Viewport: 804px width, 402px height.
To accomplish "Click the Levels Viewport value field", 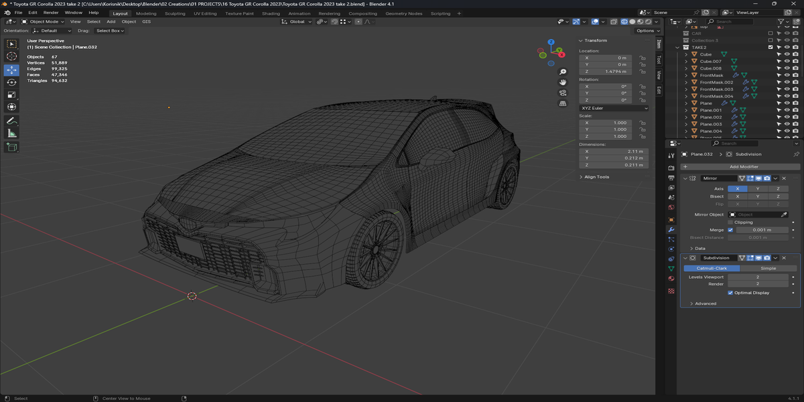I will (758, 277).
